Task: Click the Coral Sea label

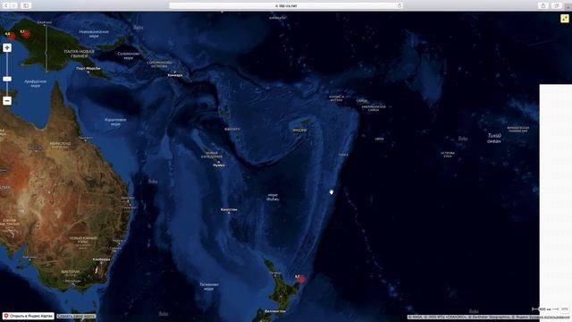Action: point(115,122)
